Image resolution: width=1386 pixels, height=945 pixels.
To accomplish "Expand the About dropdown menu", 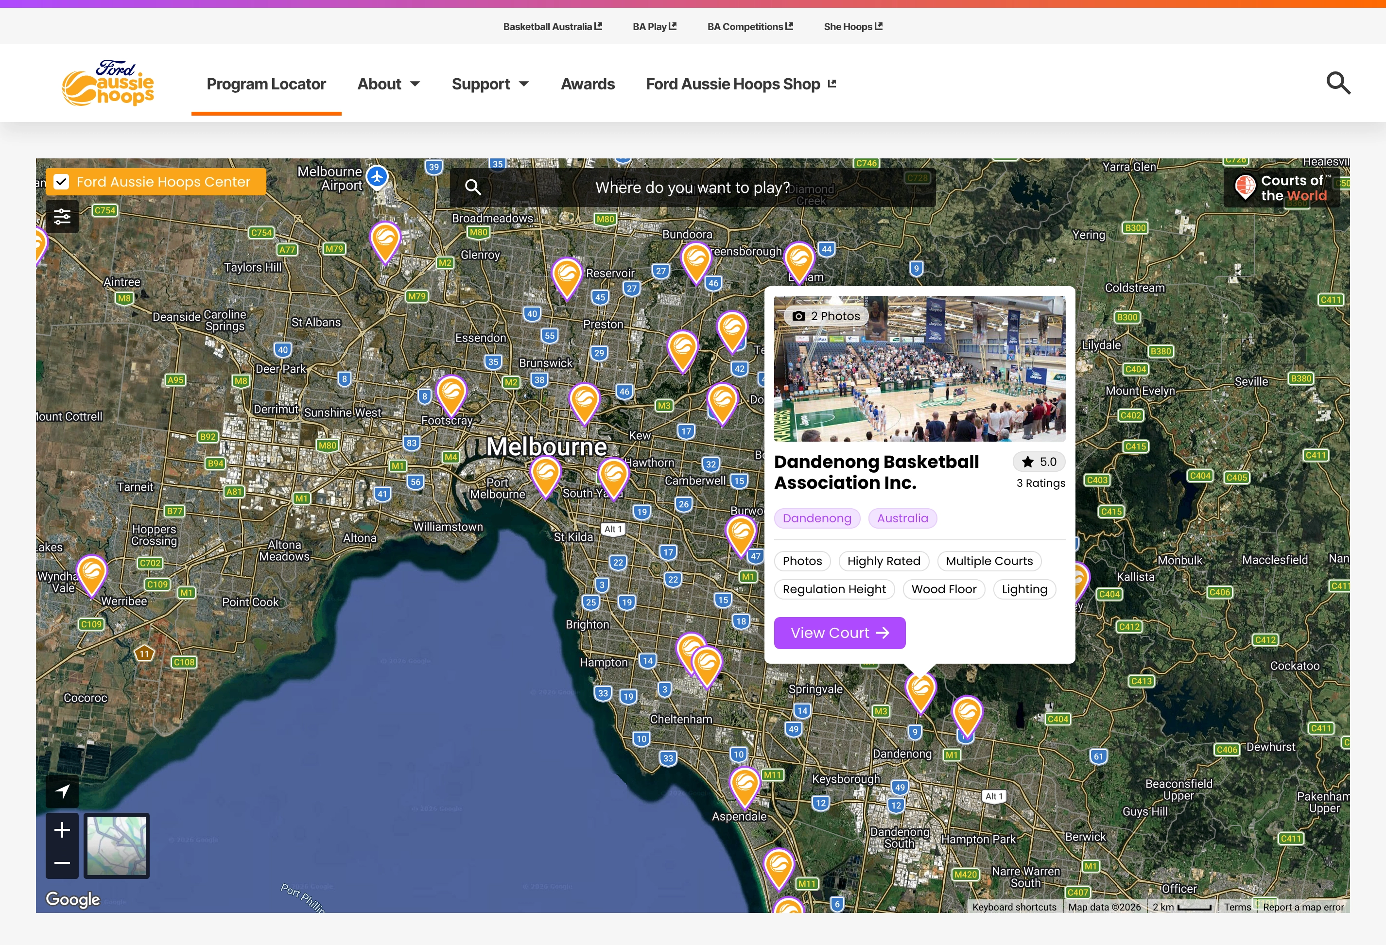I will 388,84.
